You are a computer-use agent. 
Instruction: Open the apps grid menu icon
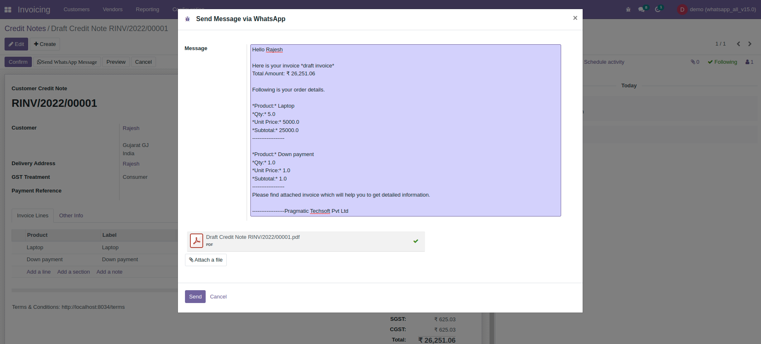(8, 10)
